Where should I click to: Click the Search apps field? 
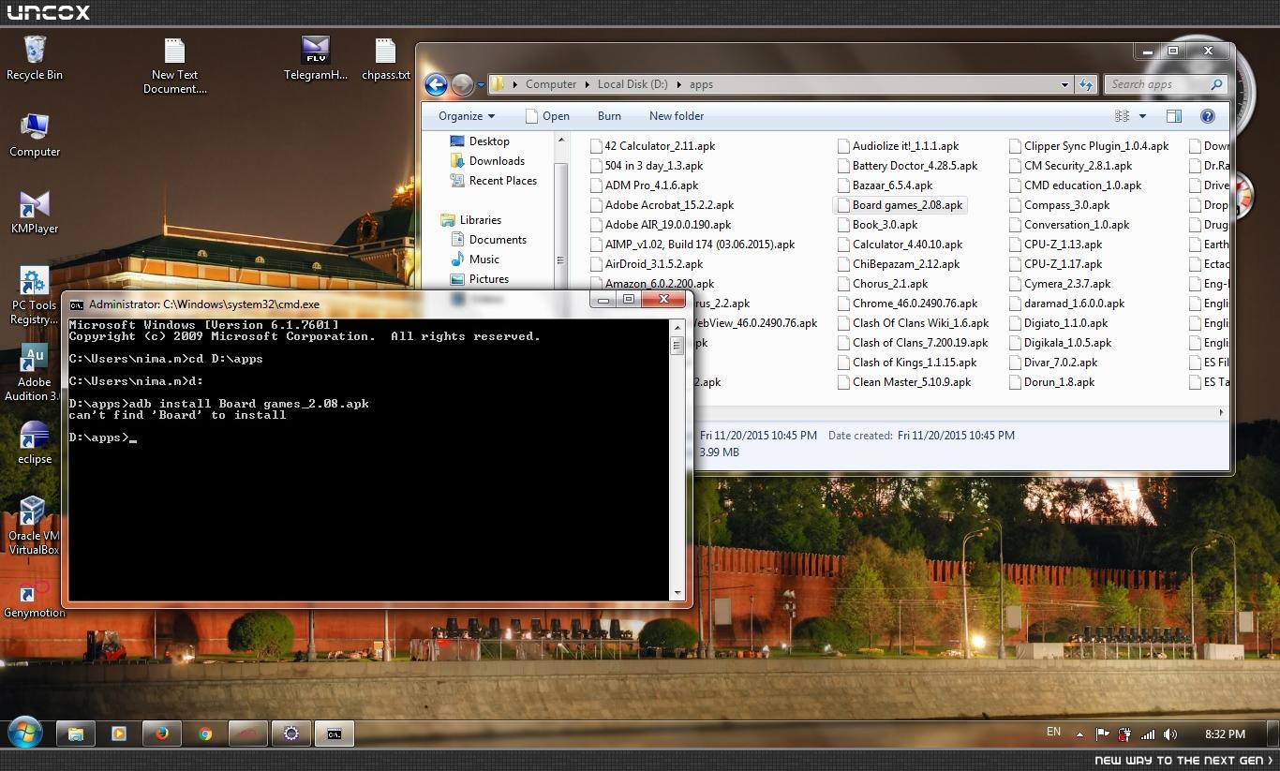coord(1166,84)
